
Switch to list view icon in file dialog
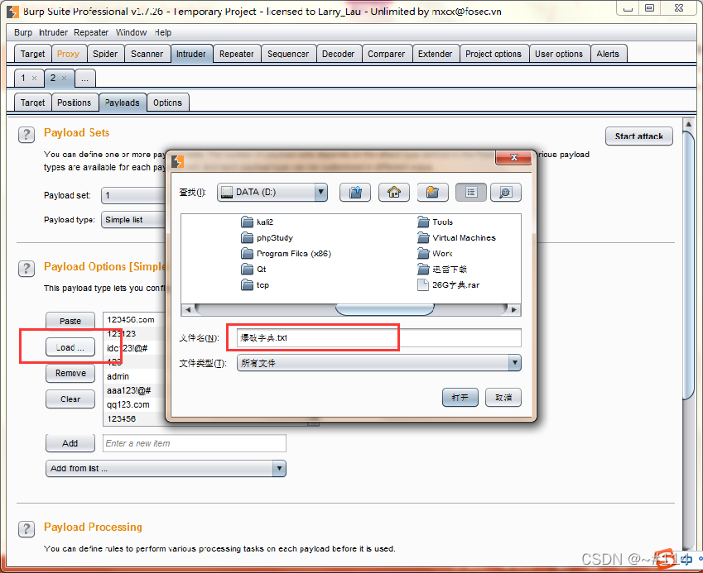pos(471,193)
